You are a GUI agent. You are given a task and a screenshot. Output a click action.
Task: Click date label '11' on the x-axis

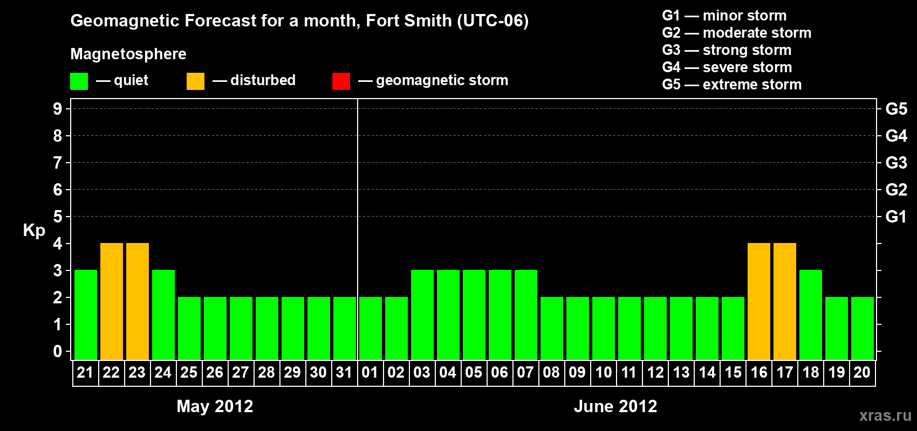click(629, 372)
